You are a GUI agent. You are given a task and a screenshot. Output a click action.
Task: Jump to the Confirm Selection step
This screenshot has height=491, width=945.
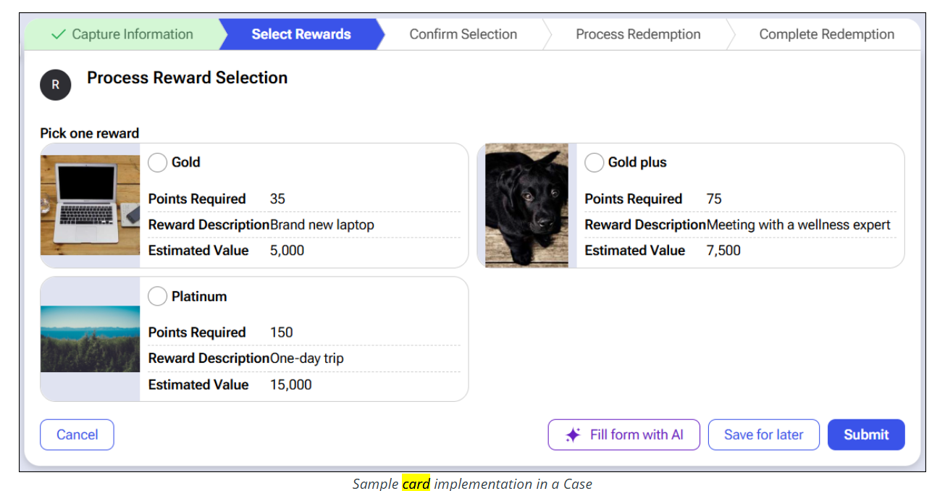point(463,34)
